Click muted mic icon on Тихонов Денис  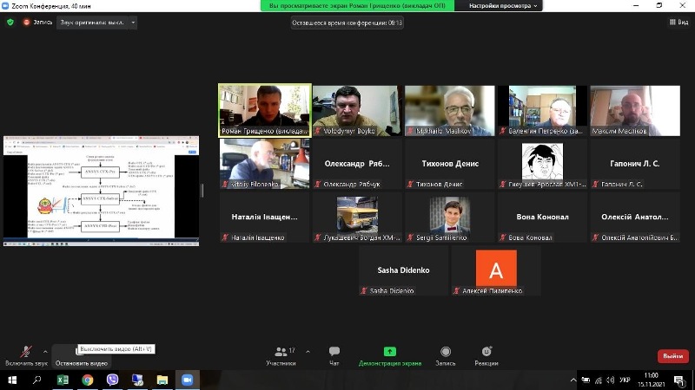coord(410,184)
